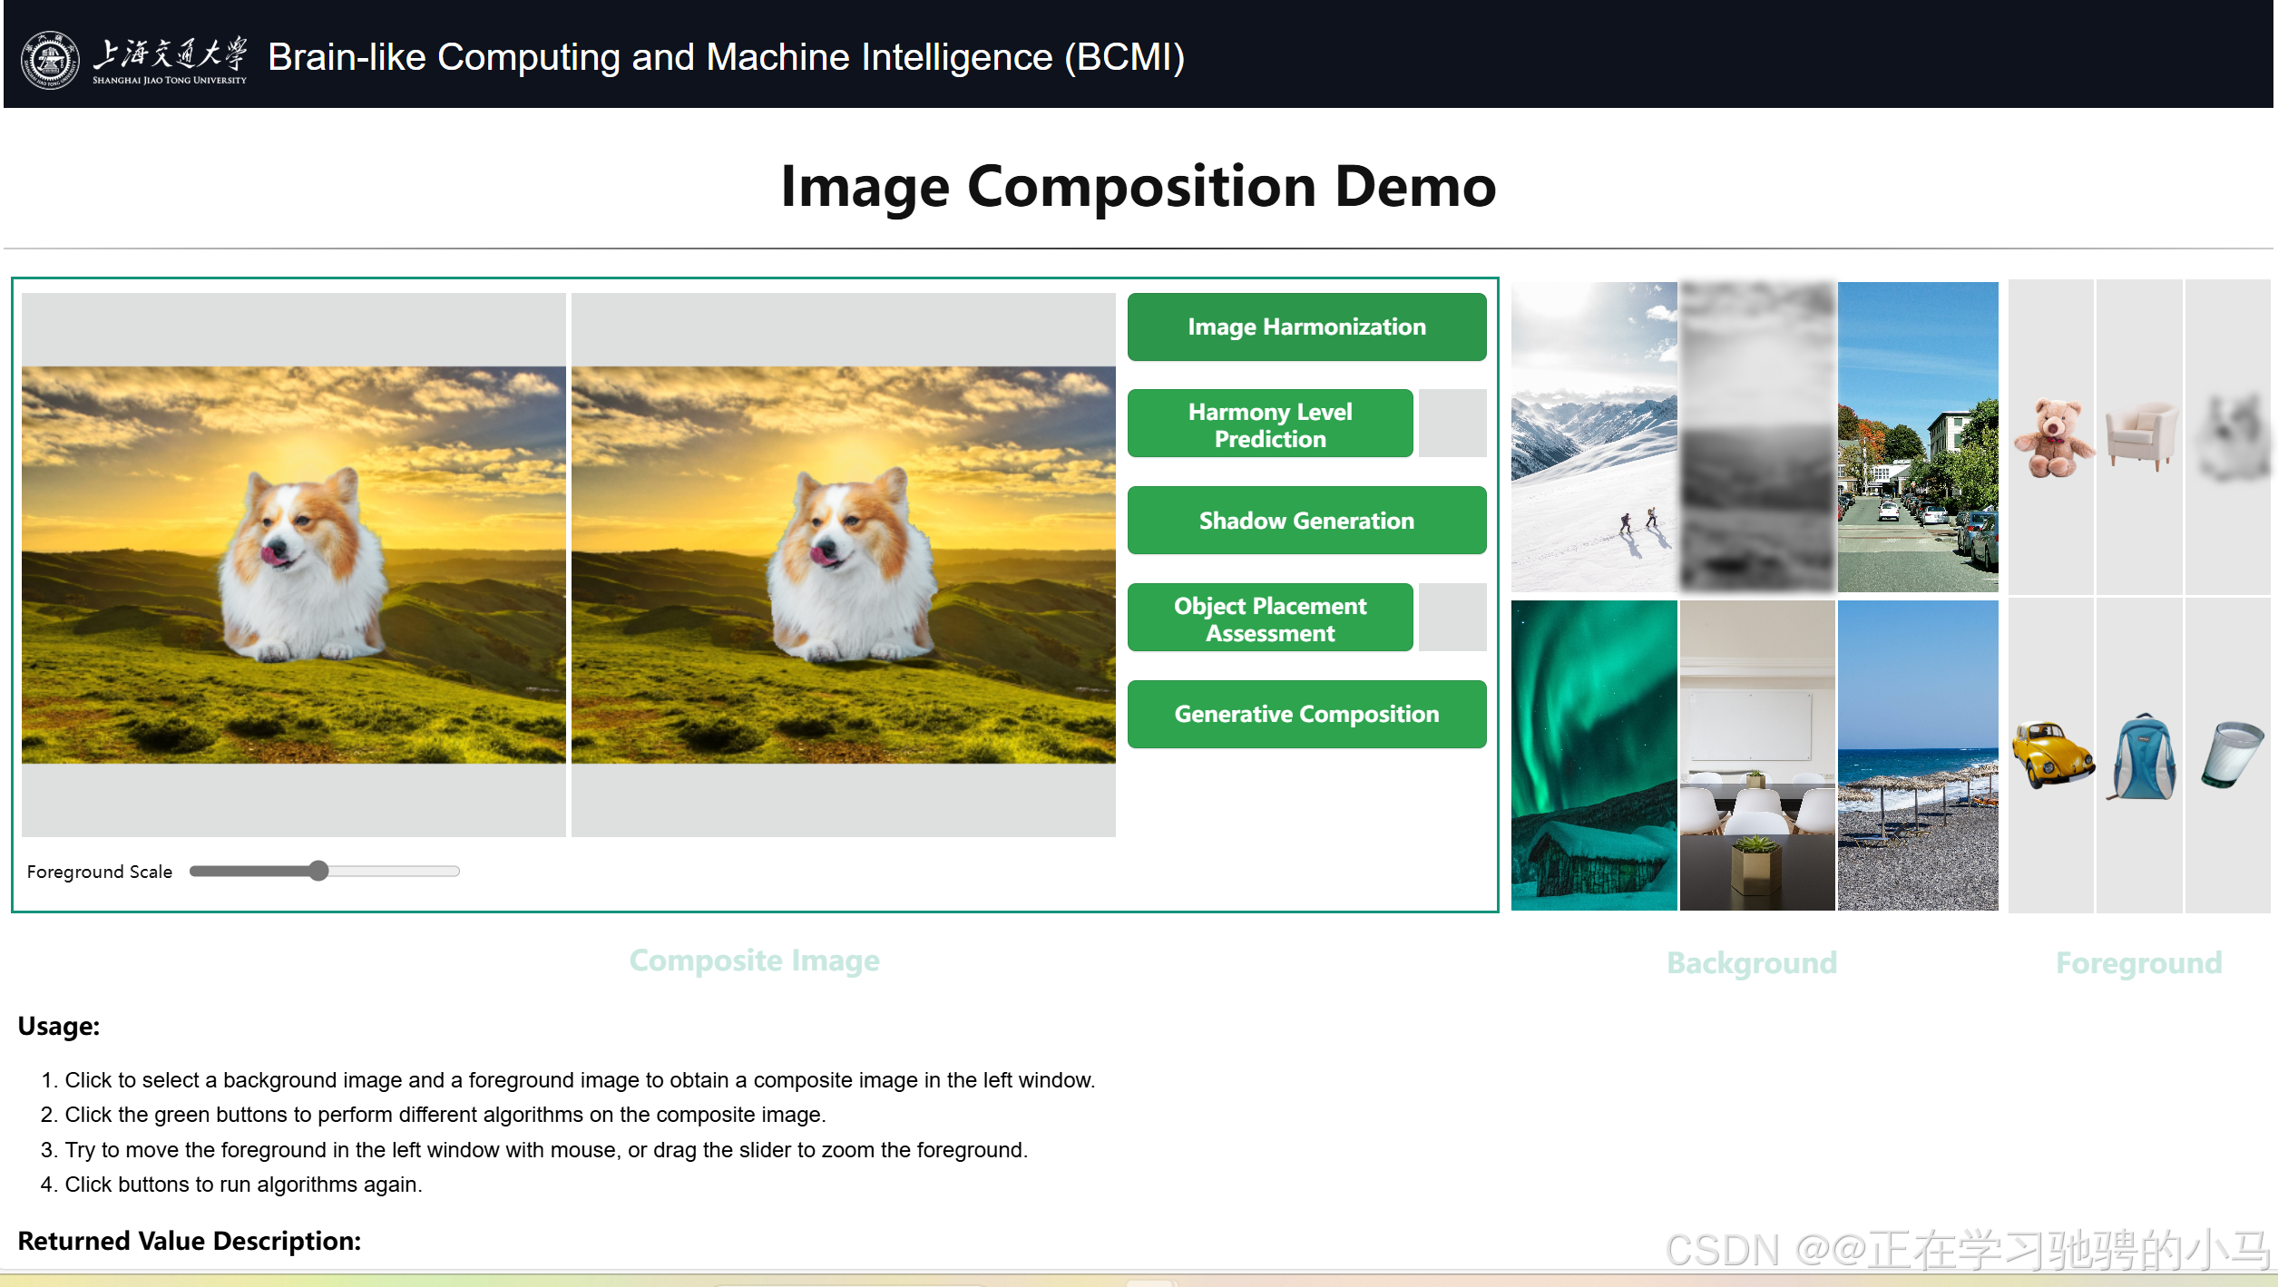Pick the green aurora cabin background

1593,755
